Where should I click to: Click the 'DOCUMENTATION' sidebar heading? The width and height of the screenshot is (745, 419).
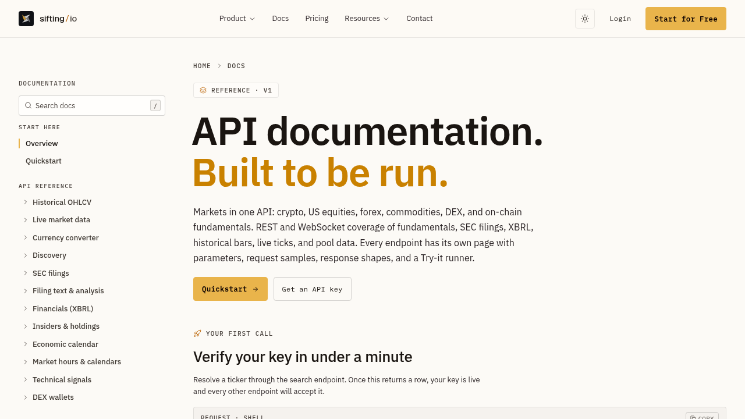click(47, 84)
